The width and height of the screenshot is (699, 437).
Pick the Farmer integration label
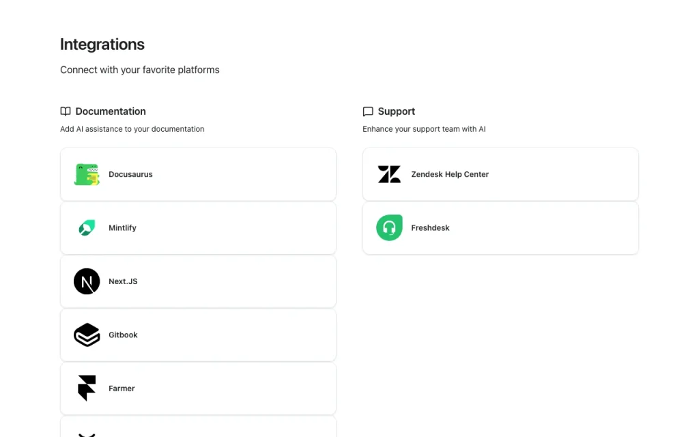pyautogui.click(x=122, y=389)
